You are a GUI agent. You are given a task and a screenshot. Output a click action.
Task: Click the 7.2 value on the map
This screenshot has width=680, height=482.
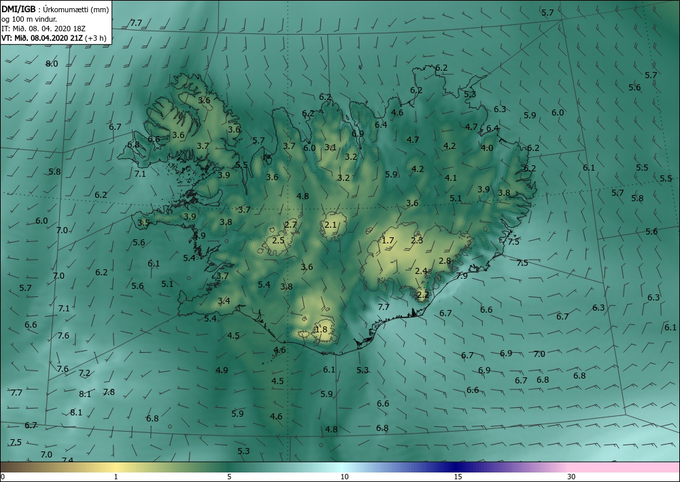pos(84,373)
